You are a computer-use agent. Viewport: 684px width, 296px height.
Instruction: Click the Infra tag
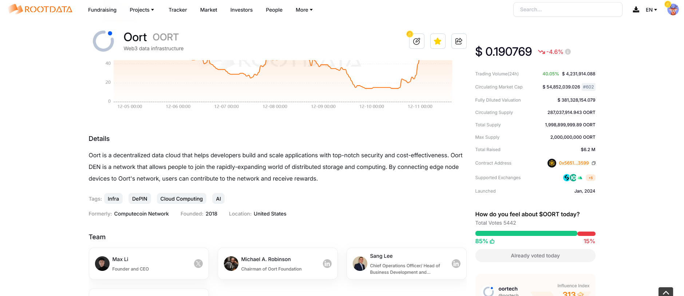click(113, 198)
